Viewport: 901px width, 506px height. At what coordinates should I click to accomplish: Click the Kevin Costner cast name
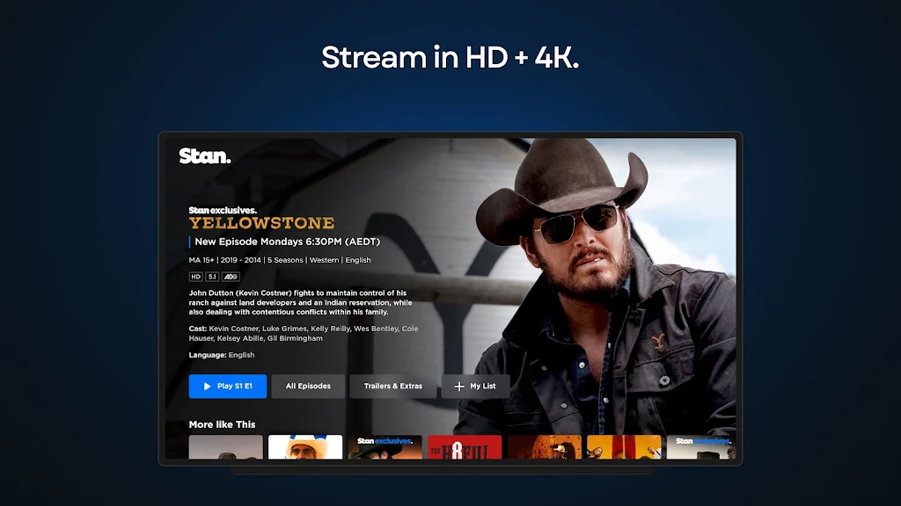coord(235,329)
